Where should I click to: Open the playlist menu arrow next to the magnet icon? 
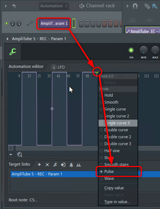[x=128, y=6]
